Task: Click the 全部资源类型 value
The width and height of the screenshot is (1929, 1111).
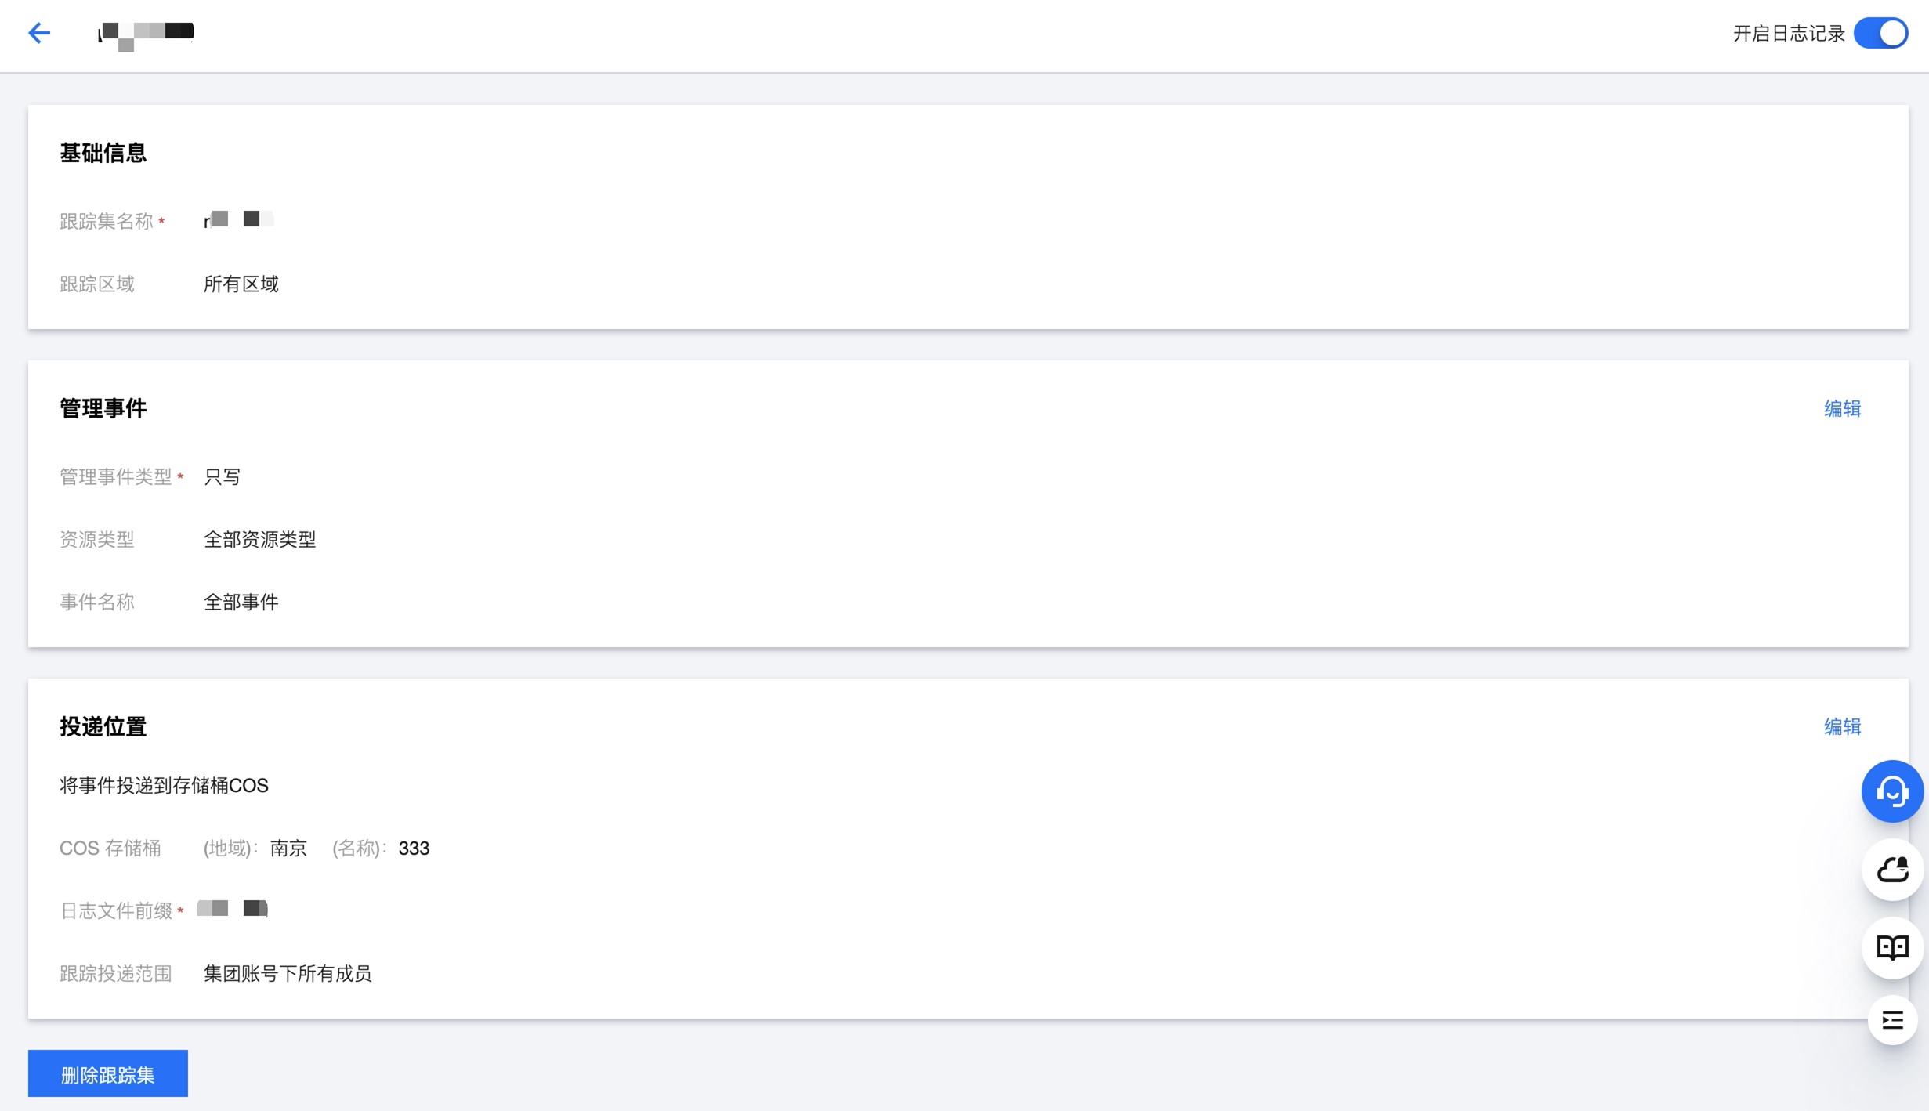Action: [259, 540]
